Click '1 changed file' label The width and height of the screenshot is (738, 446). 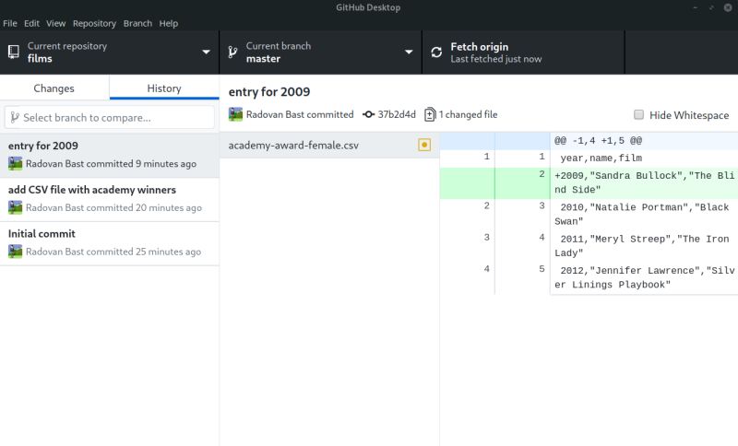468,114
